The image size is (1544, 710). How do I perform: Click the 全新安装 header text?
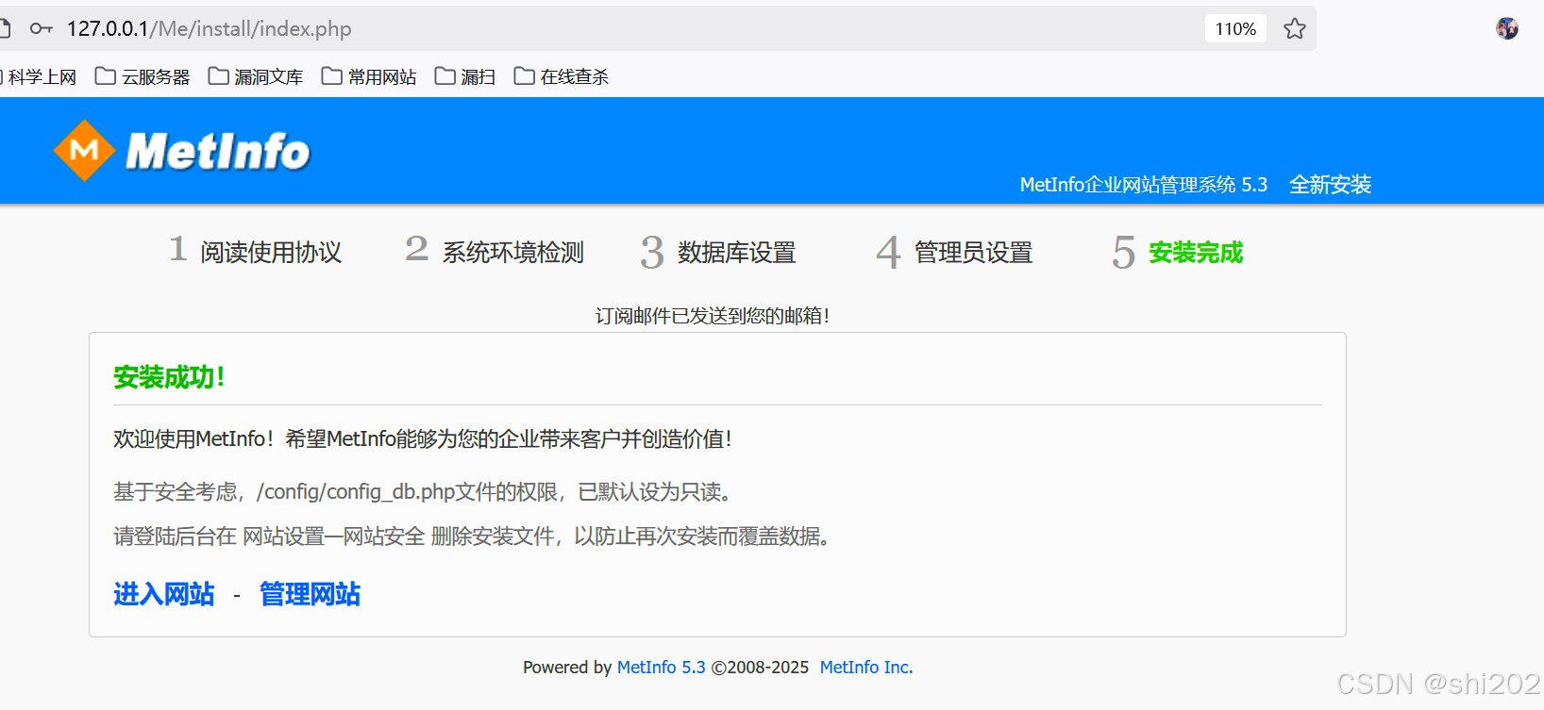pyautogui.click(x=1331, y=184)
